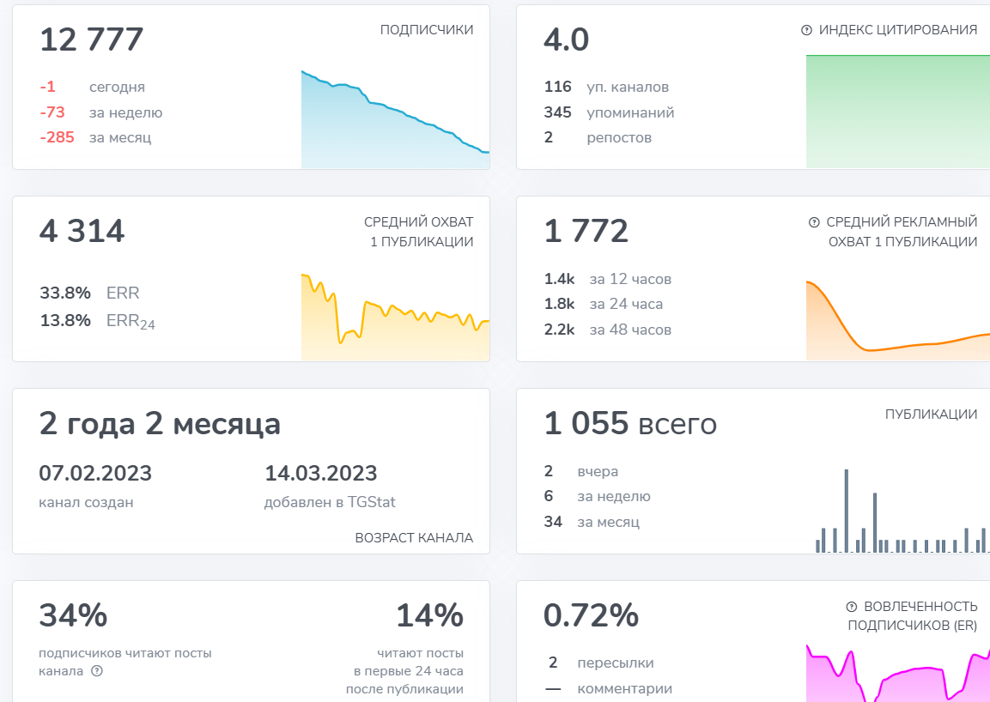Click the ВОВЛЕЧЕННОСТЬ ПОДПИСЧИКОВ (ER) title

click(913, 615)
